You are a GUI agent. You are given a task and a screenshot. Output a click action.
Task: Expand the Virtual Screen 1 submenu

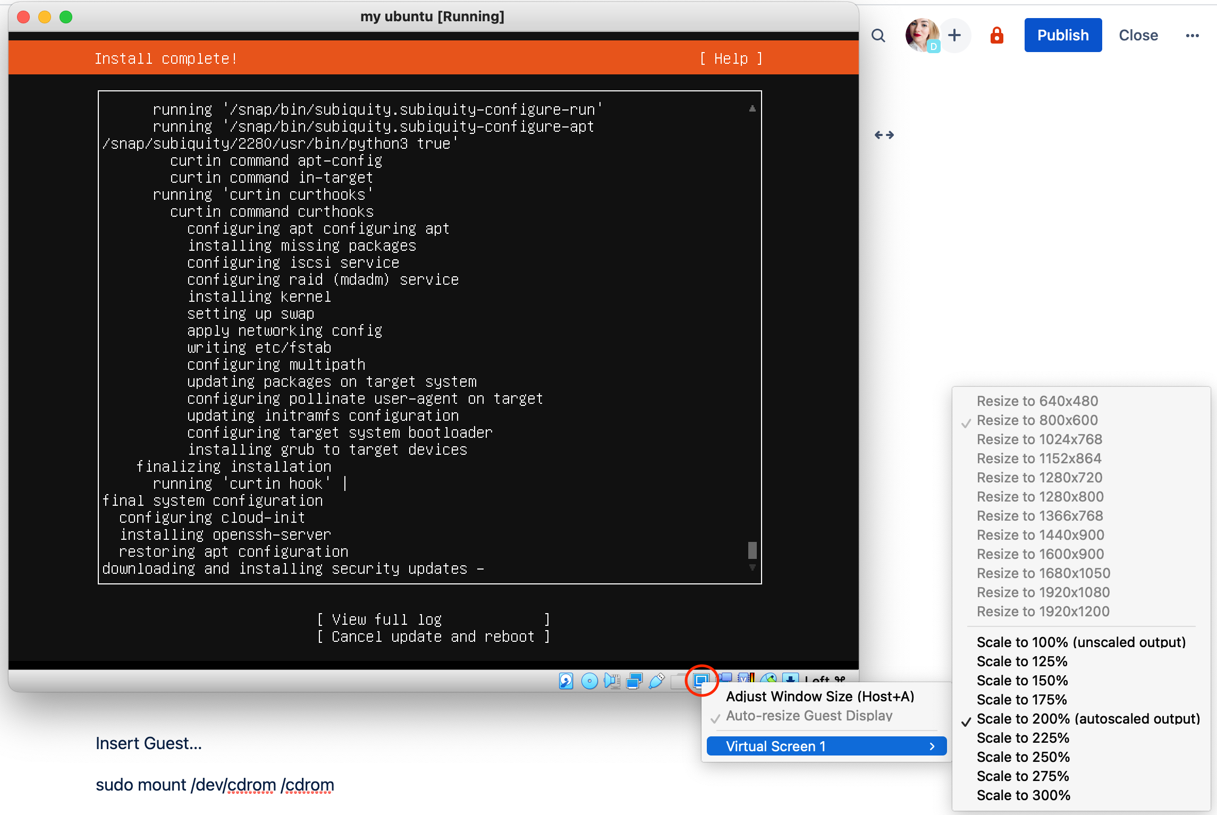pos(826,746)
